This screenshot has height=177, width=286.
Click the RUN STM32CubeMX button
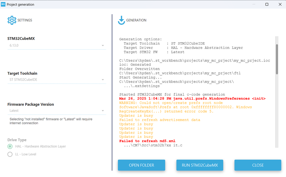click(200, 165)
